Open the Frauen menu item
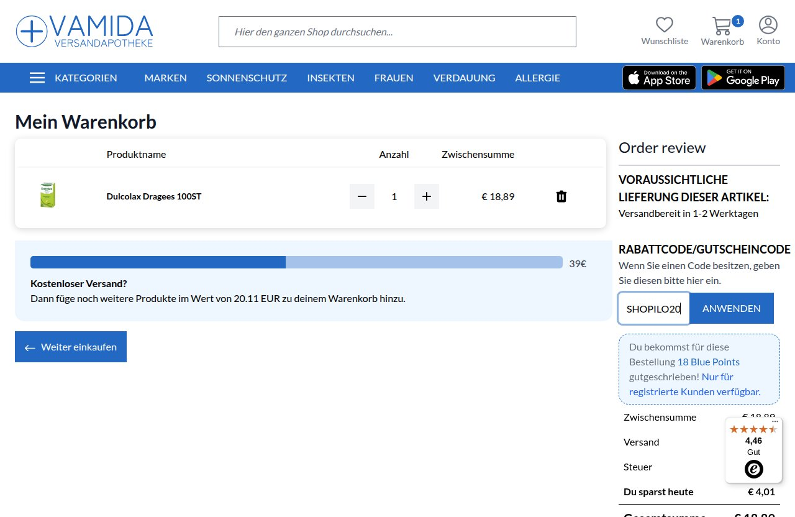 tap(394, 78)
